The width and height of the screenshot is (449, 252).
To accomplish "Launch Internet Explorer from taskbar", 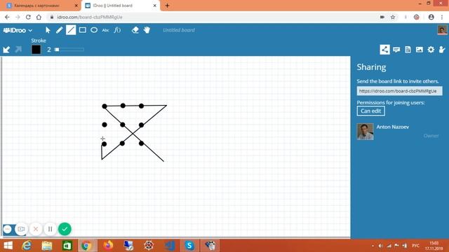I will tap(27, 245).
